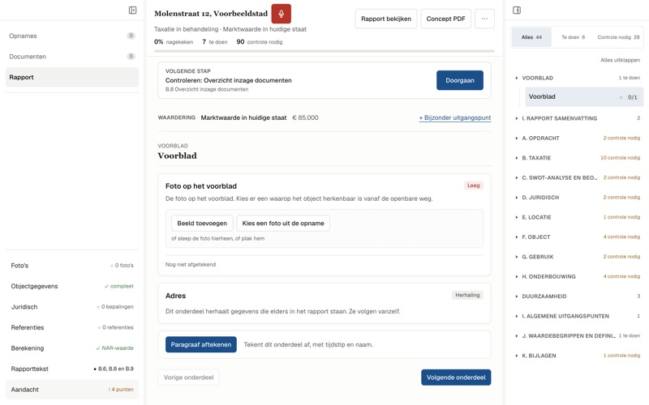
Task: Go to Volgende onderdeel
Action: pos(456,377)
